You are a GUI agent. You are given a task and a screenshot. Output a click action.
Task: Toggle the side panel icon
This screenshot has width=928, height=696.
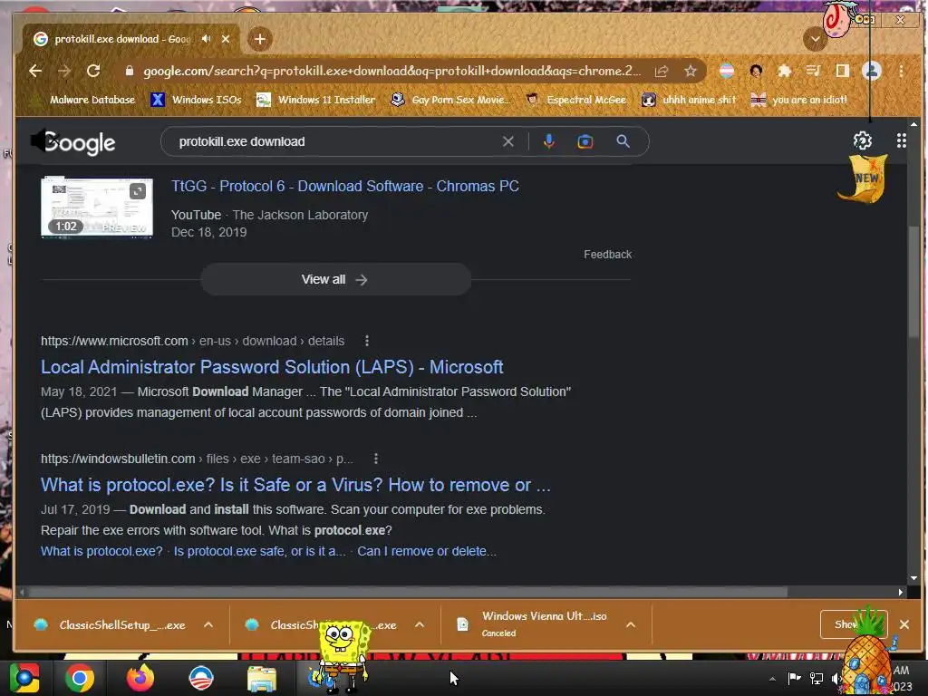pos(842,71)
